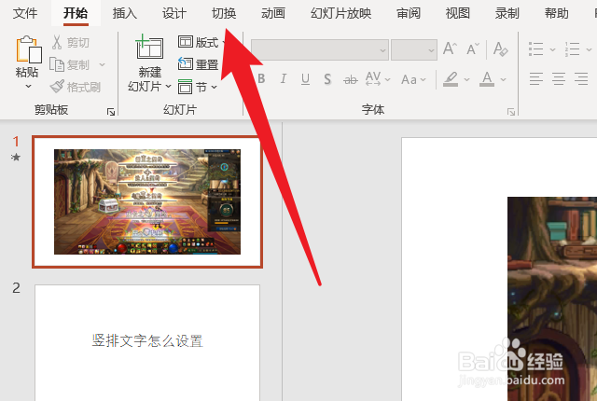Click the bullets list icon
Viewport: 597px width, 401px height.
pos(536,49)
